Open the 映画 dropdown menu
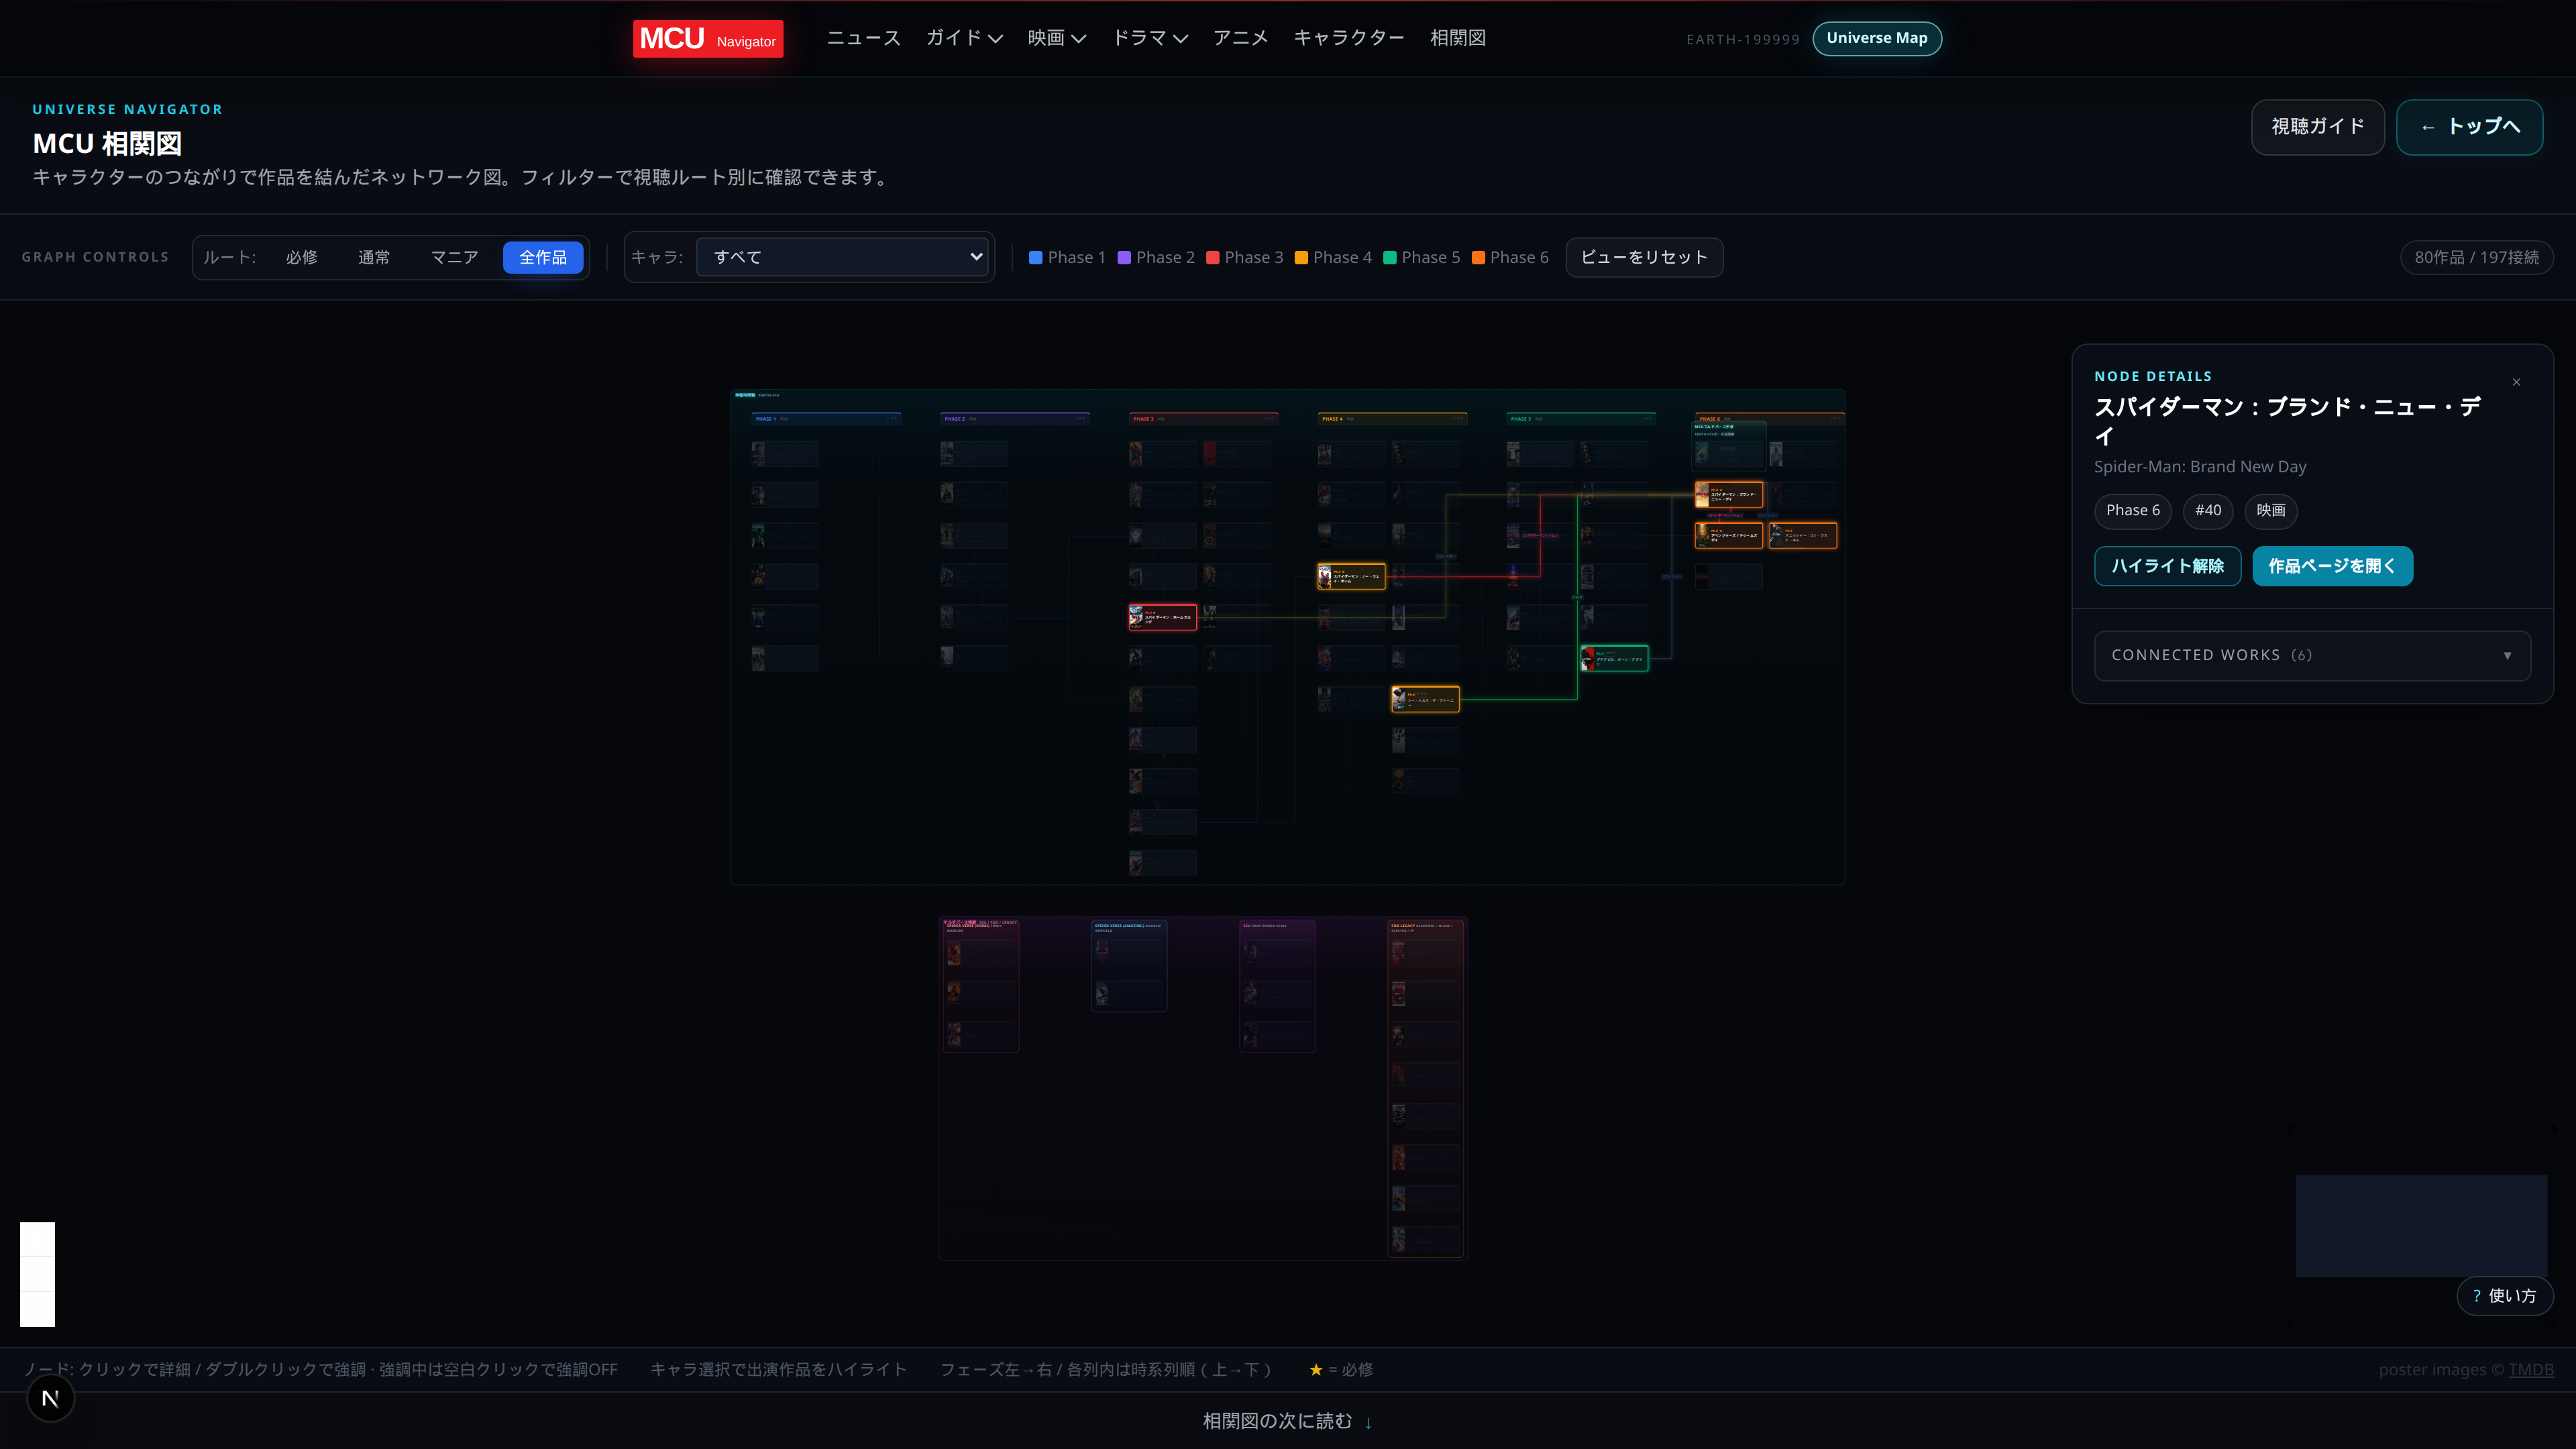Screen dimensions: 2576x1449 [1057, 38]
